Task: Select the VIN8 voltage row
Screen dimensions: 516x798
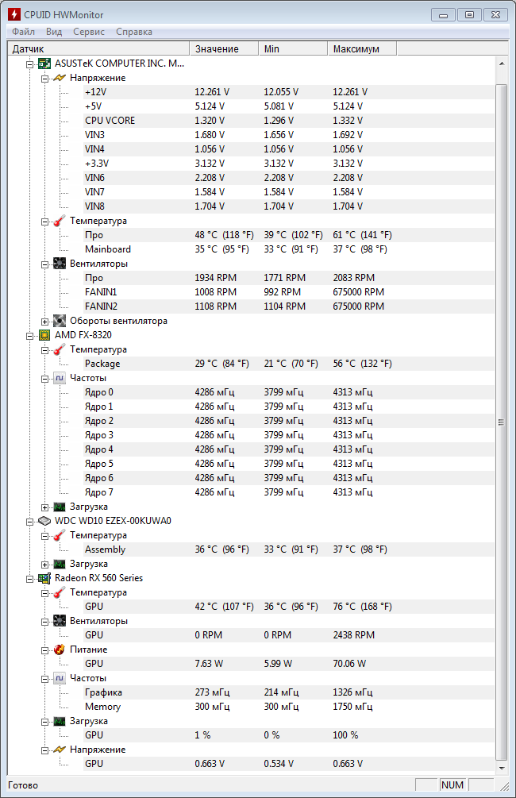Action: coord(288,206)
